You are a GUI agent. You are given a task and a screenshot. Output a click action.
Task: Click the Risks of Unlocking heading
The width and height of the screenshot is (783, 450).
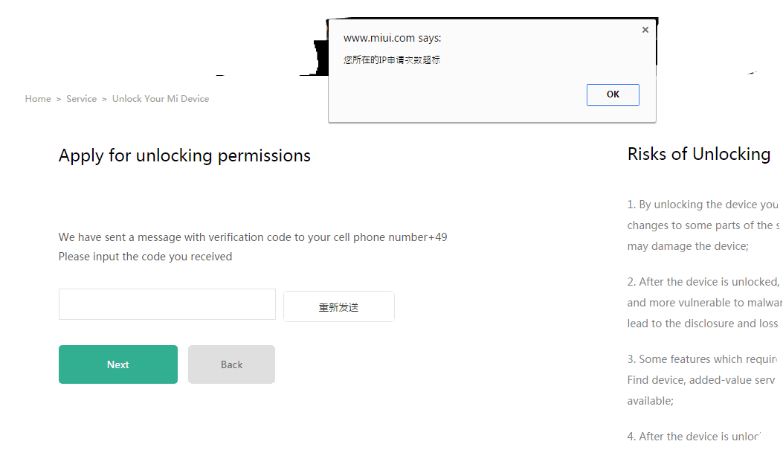coord(699,154)
